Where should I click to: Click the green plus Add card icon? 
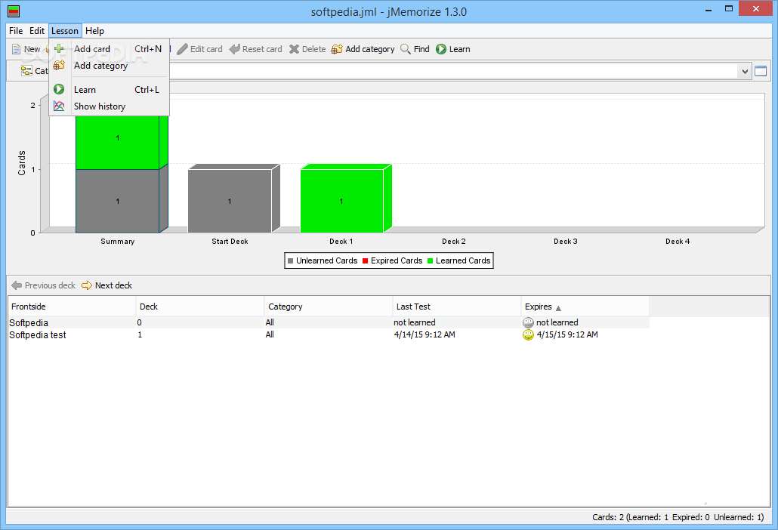[59, 48]
